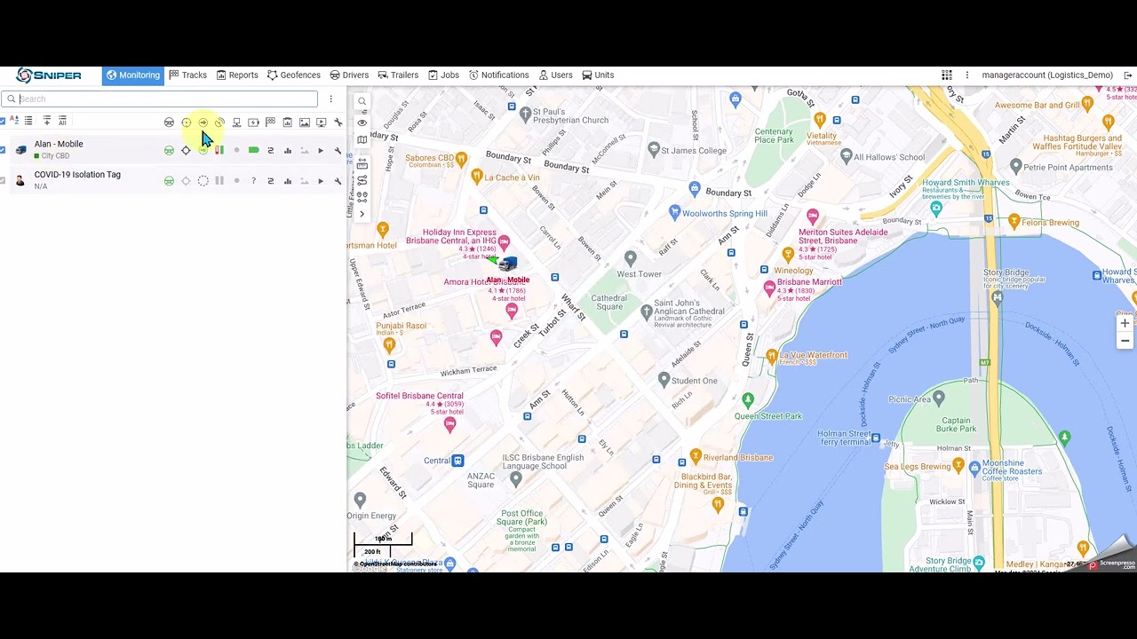Image resolution: width=1137 pixels, height=639 pixels.
Task: Open chart icon for Alan - Mobile
Action: tap(287, 151)
